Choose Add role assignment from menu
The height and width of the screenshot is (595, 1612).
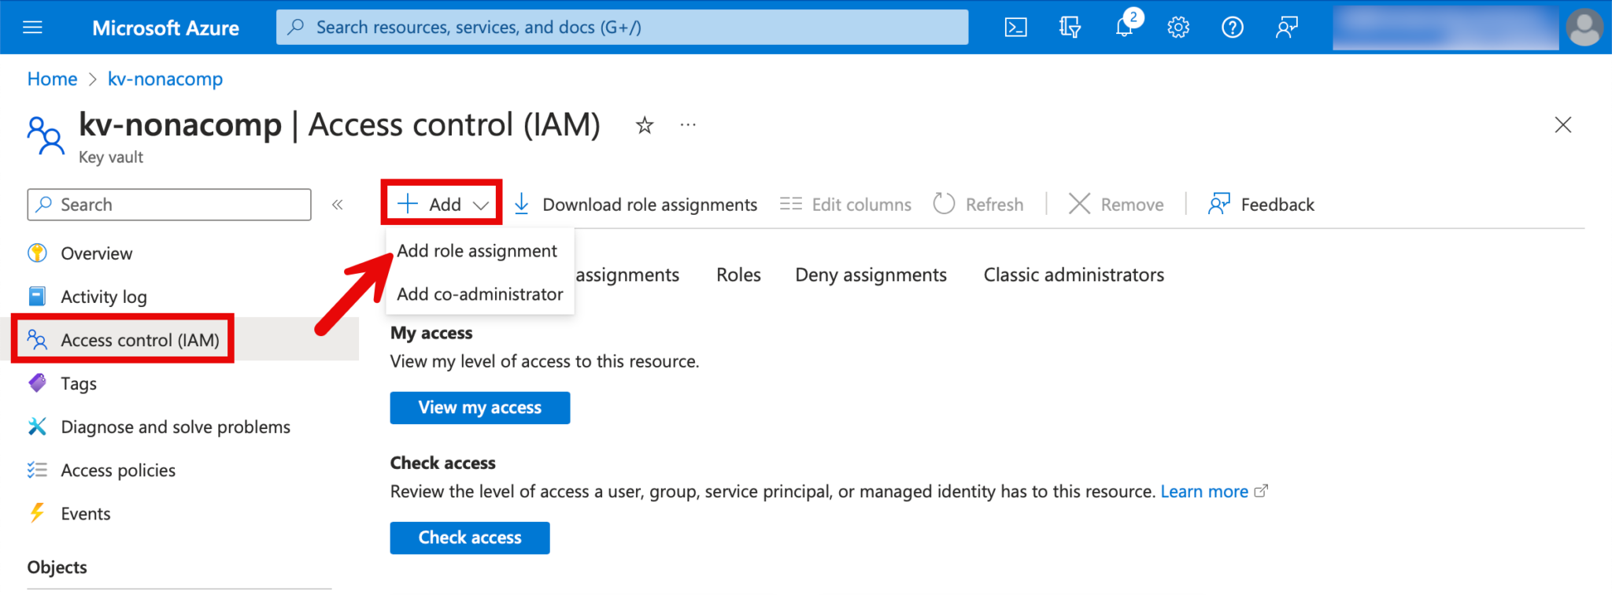click(477, 251)
